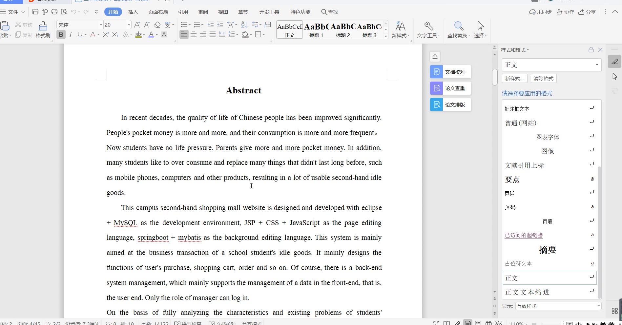Click the print icon in quick access toolbar
The height and width of the screenshot is (325, 622).
click(54, 12)
